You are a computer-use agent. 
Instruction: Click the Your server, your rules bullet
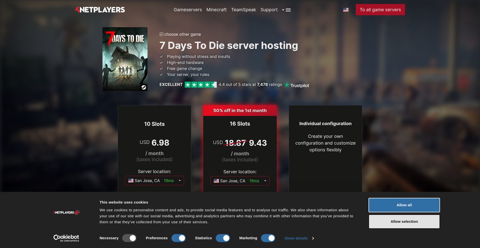(188, 75)
